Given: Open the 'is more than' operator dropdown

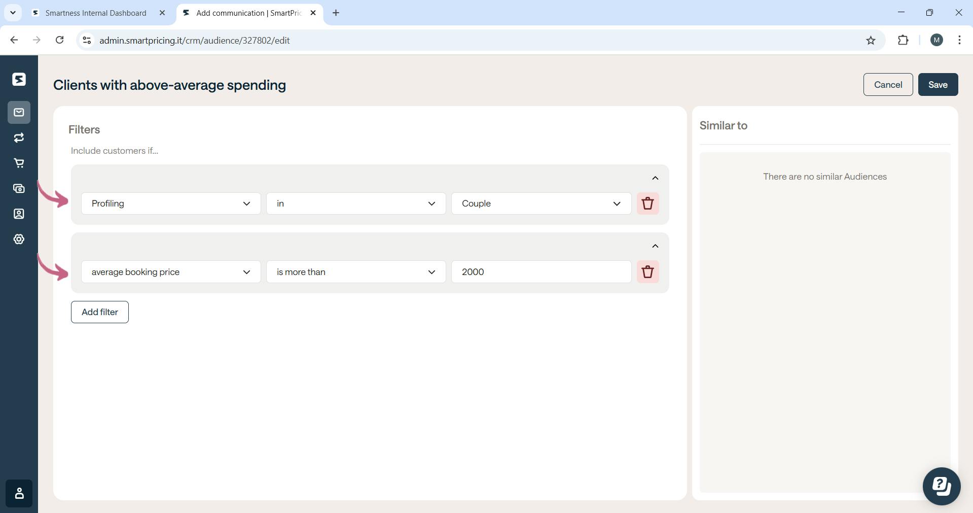Looking at the screenshot, I should pyautogui.click(x=356, y=272).
